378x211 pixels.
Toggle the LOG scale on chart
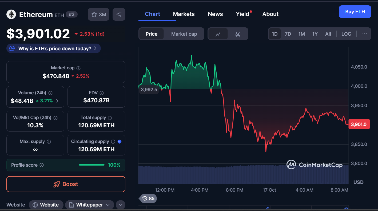pyautogui.click(x=346, y=34)
